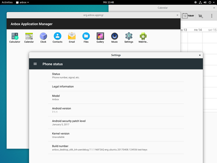Select SAT 15 column header in Calendar
This screenshot has width=217, height=163.
tap(212, 30)
